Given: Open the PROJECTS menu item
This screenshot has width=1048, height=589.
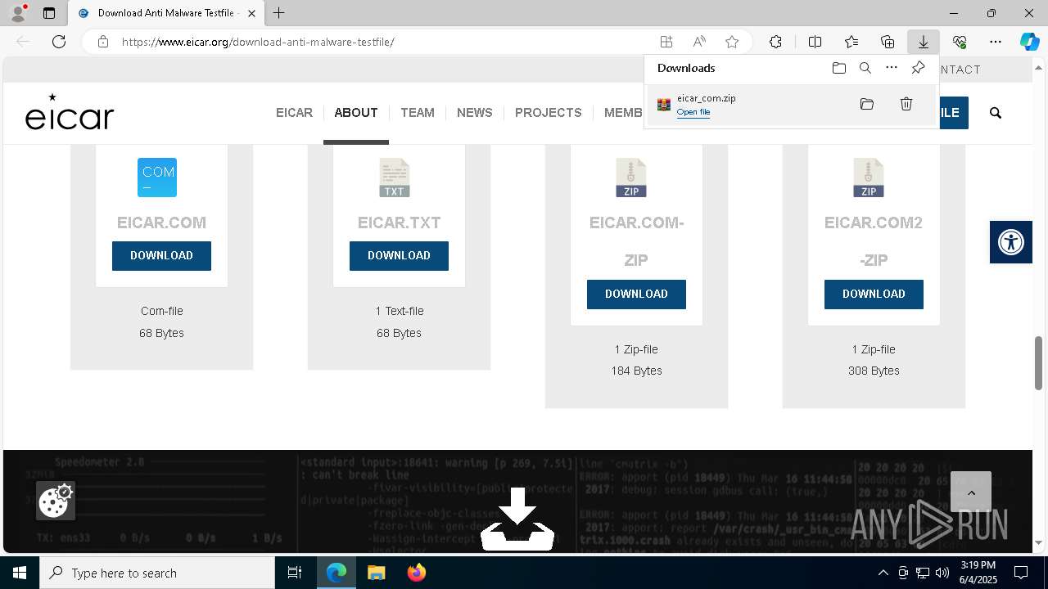Looking at the screenshot, I should pyautogui.click(x=548, y=113).
